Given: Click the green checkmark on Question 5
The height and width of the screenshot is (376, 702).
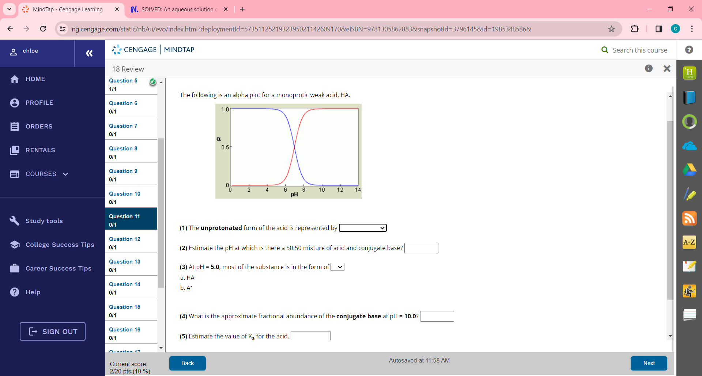Looking at the screenshot, I should (152, 82).
